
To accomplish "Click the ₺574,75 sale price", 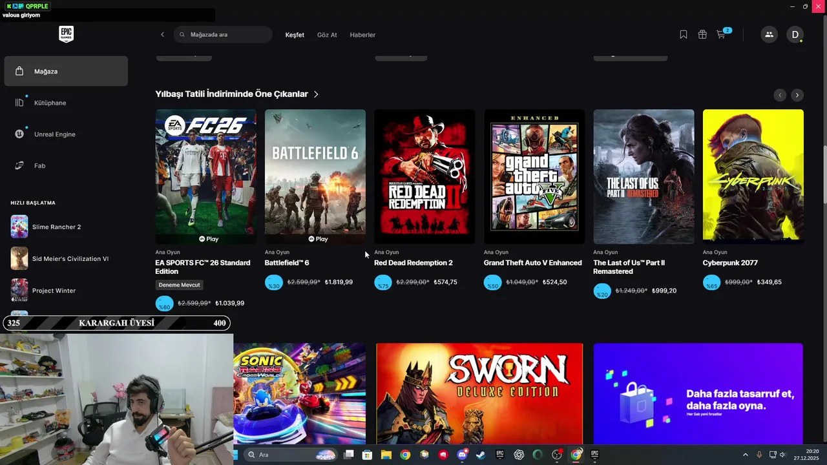I will point(446,282).
